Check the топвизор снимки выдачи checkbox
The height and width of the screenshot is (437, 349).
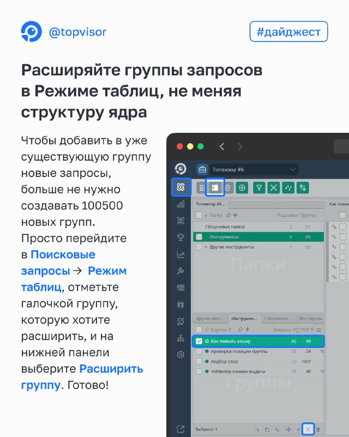tap(199, 371)
